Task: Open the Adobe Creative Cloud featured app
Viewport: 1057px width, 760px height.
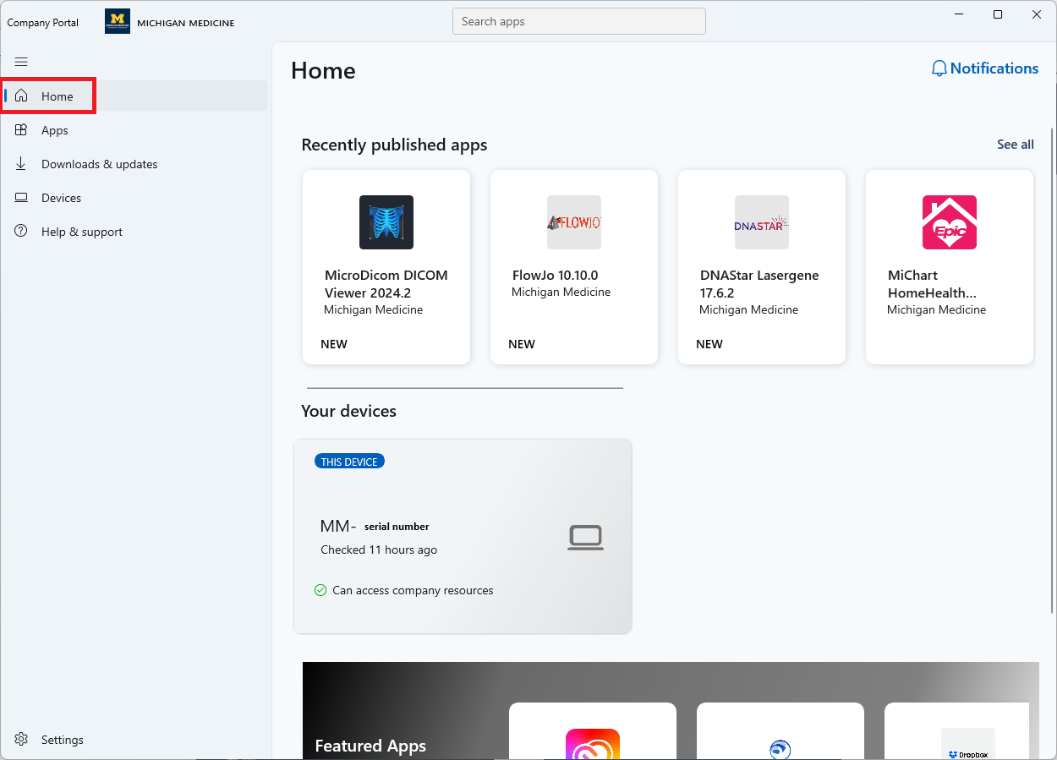Action: [593, 744]
